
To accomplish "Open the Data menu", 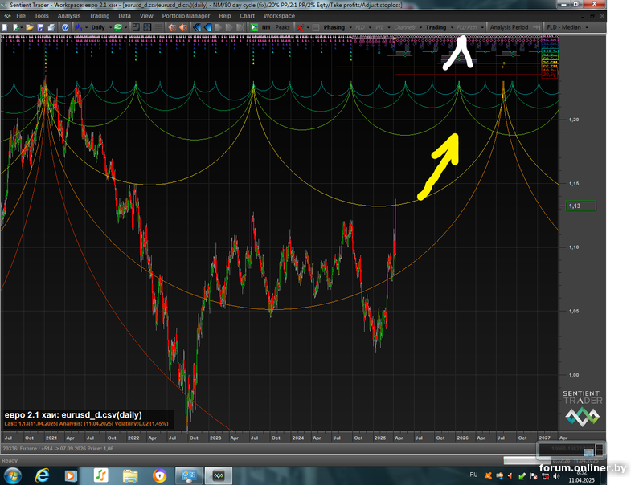I will [x=125, y=16].
